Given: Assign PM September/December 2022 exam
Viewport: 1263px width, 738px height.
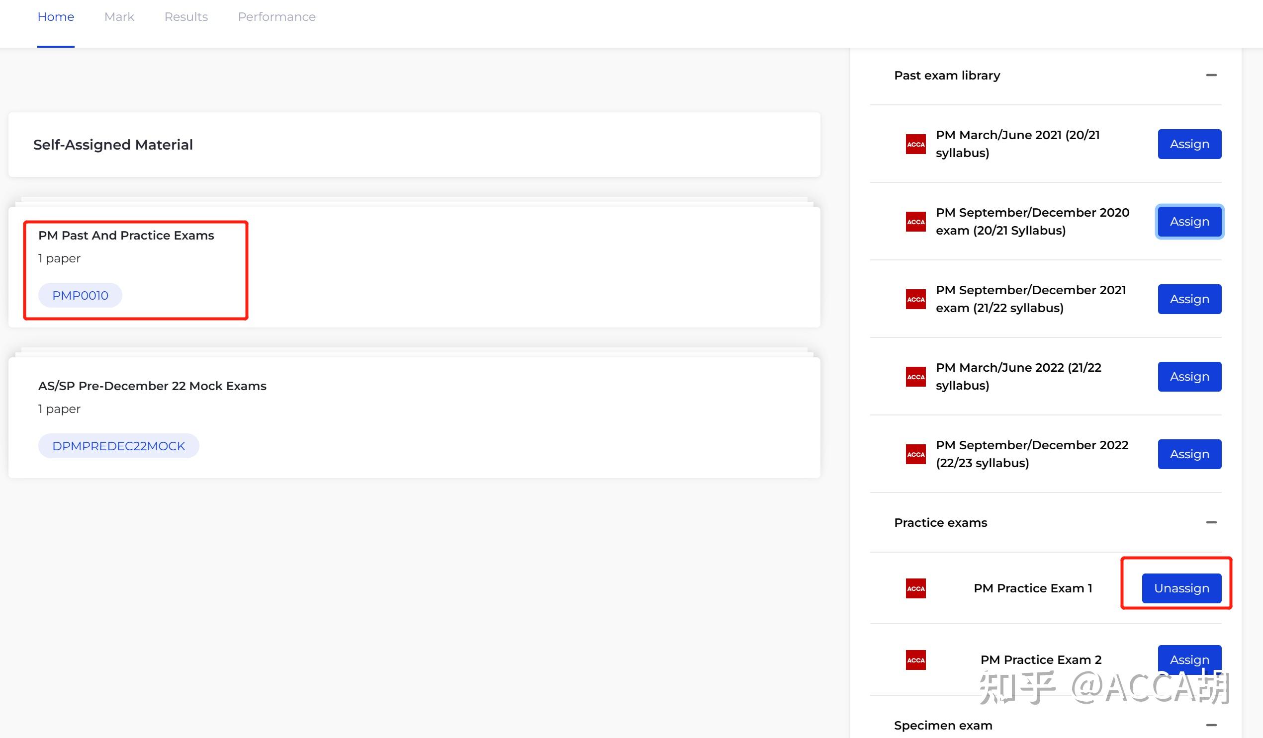Looking at the screenshot, I should pyautogui.click(x=1189, y=454).
